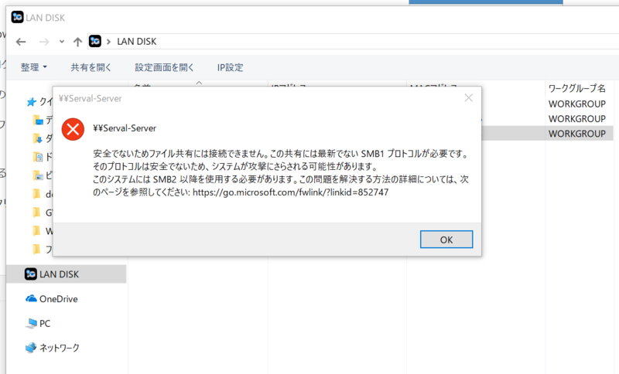Click the LAN DISK sidebar icon
Viewport: 619px width, 374px height.
click(x=31, y=274)
